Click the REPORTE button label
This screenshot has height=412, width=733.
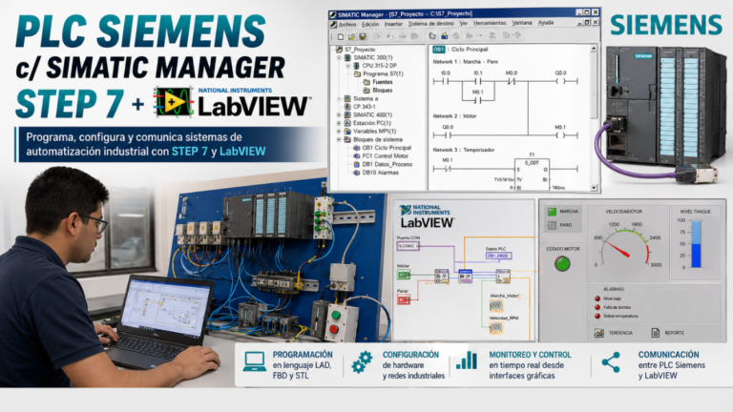(674, 333)
